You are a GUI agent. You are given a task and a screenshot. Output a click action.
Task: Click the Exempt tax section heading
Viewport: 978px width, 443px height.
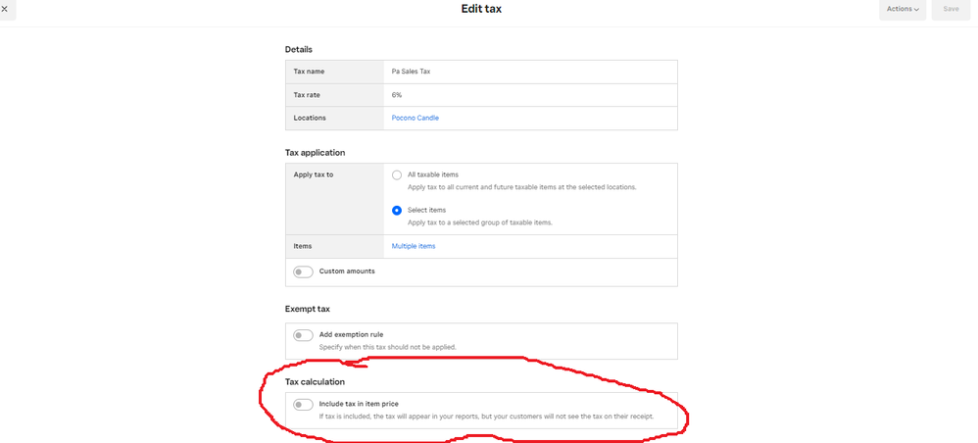click(x=308, y=309)
